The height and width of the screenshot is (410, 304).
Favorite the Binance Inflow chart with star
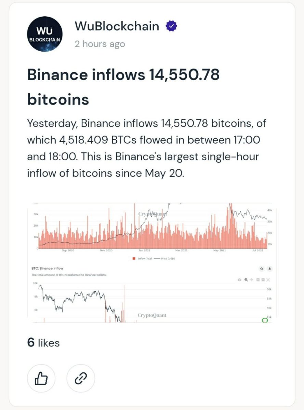coord(262,269)
